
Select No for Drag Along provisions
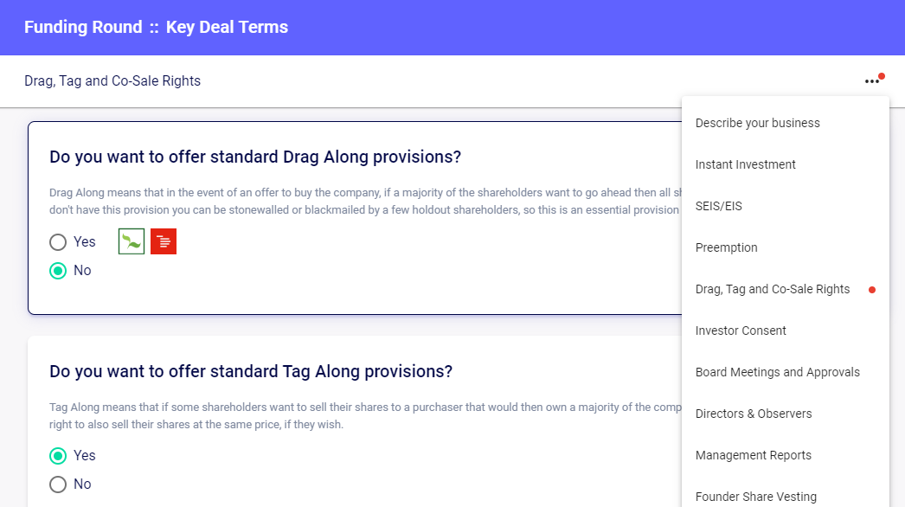[x=58, y=271]
